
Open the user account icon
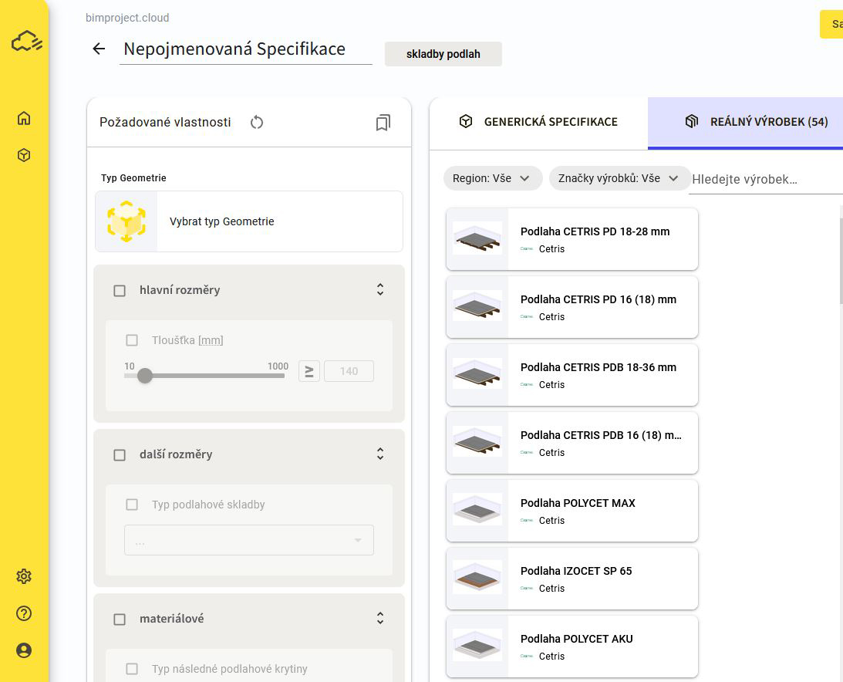click(24, 651)
